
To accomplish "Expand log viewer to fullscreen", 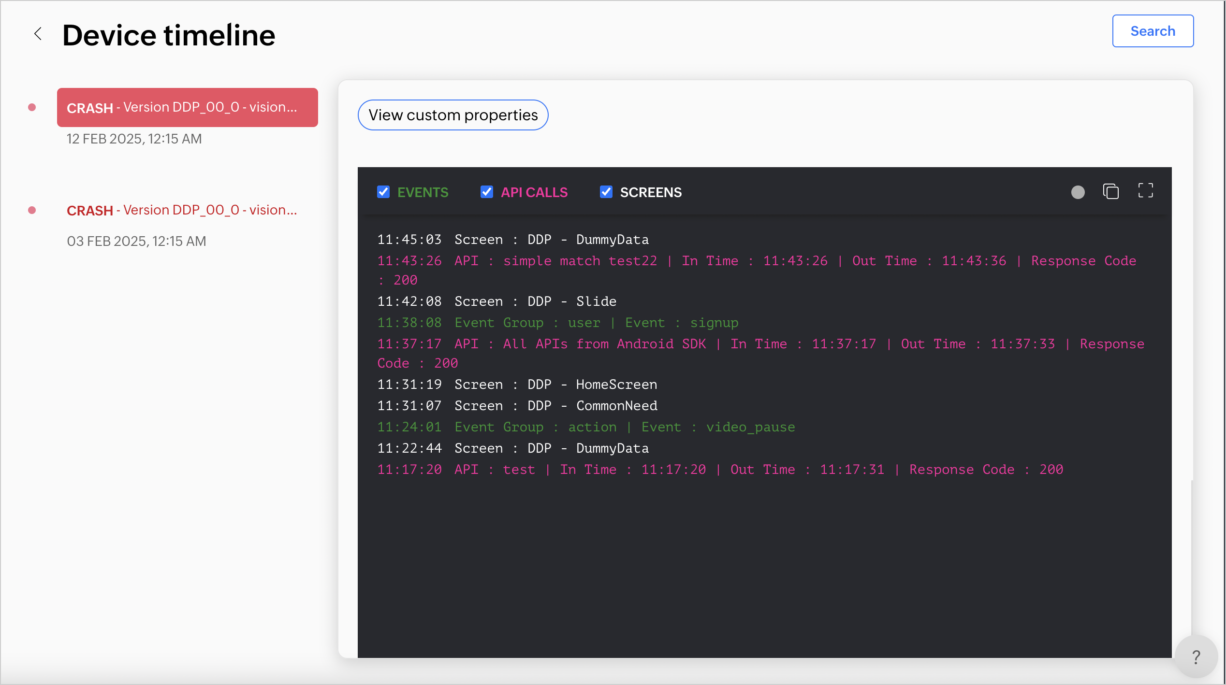I will (1145, 191).
